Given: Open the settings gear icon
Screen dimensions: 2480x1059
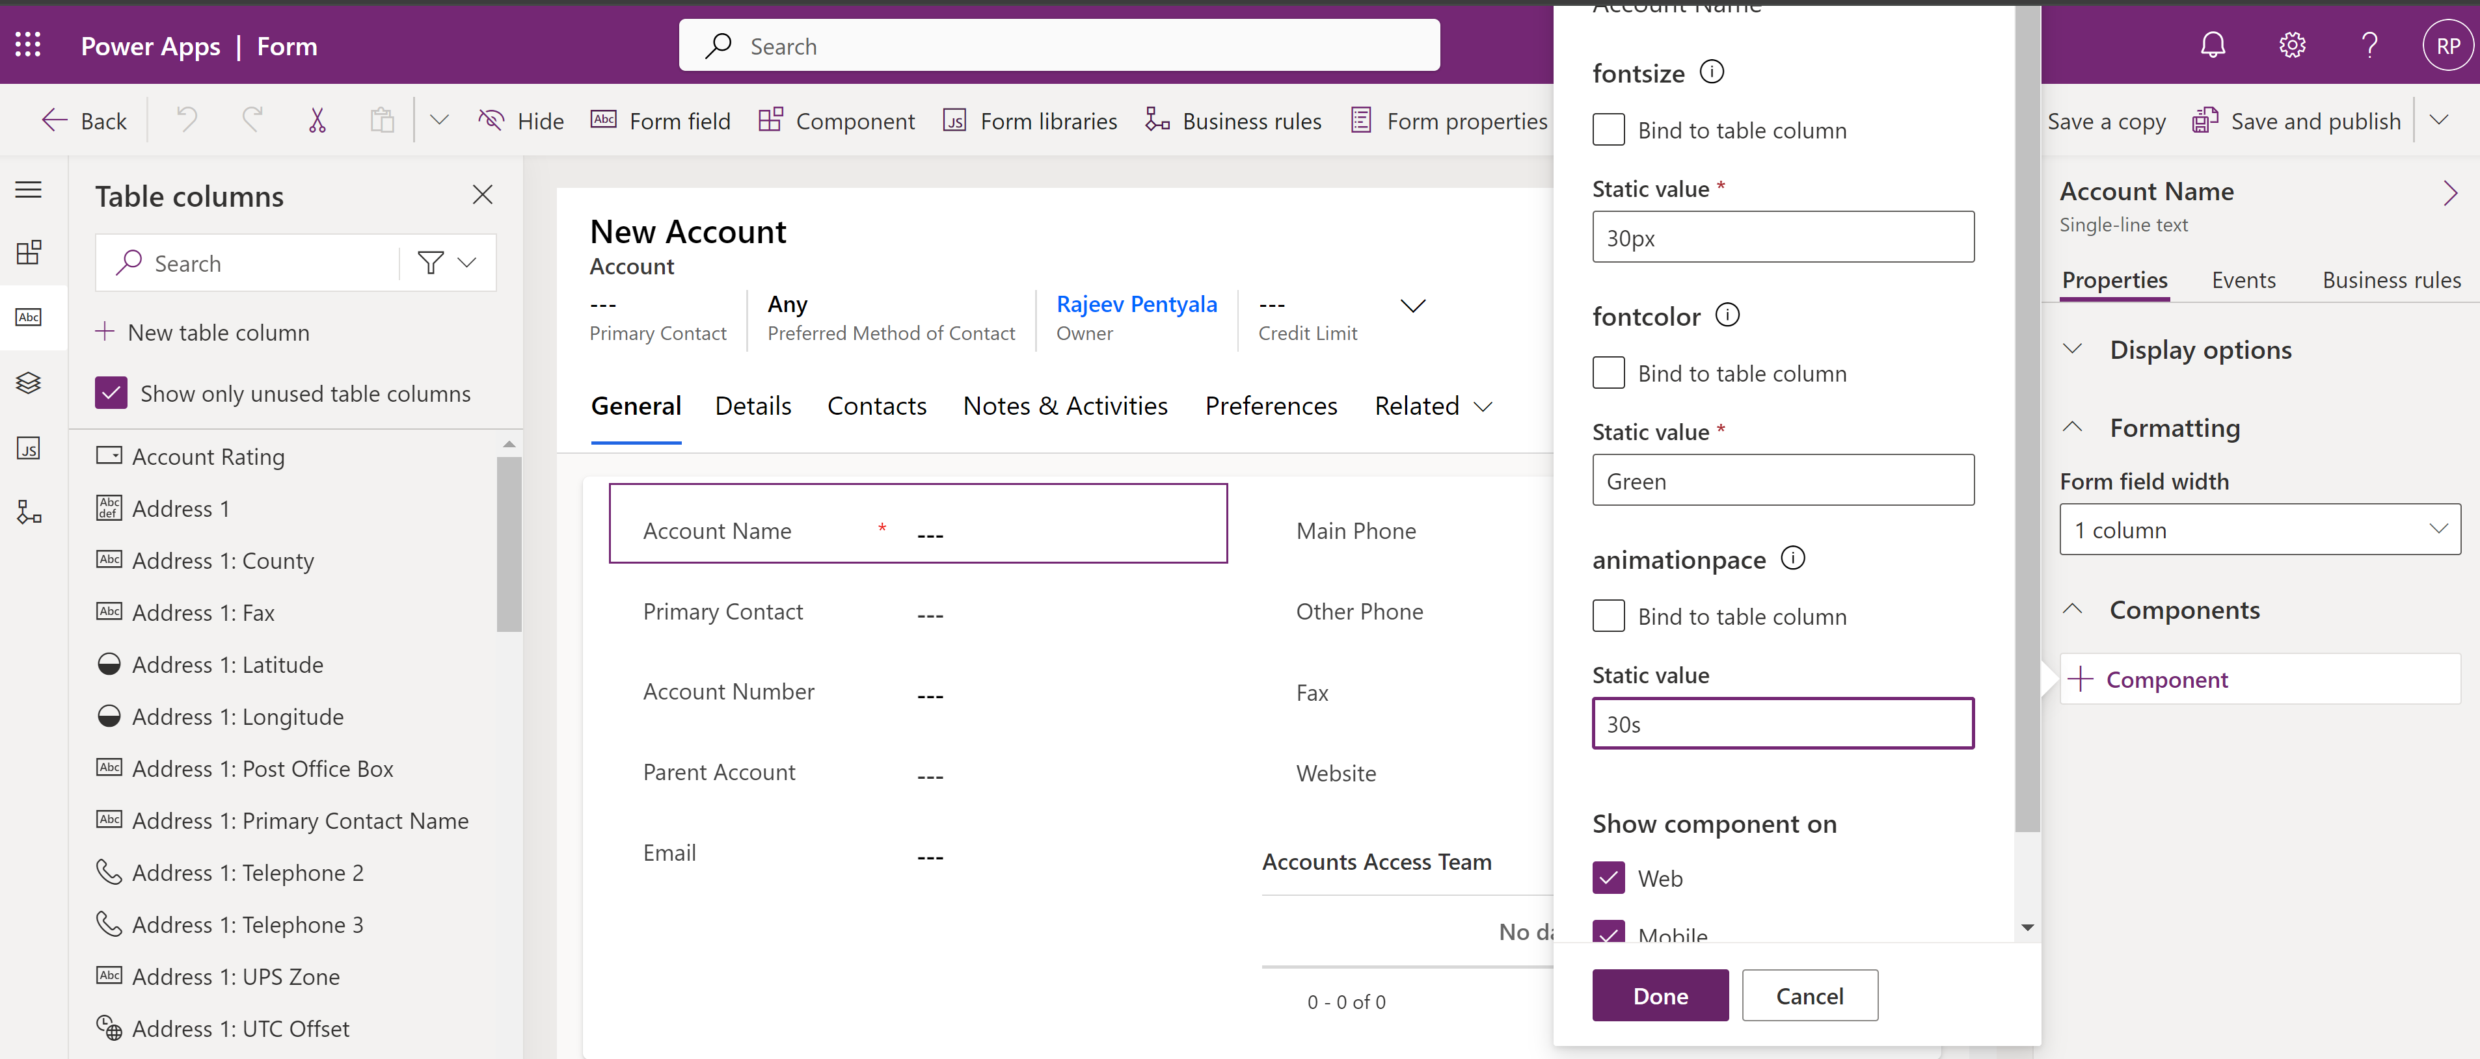Looking at the screenshot, I should pos(2291,46).
